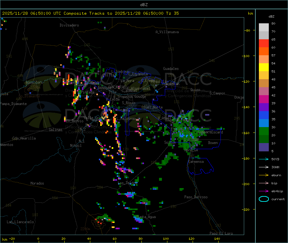
Task: Click the -80 km axis tick label
Action: tap(247, 30)
